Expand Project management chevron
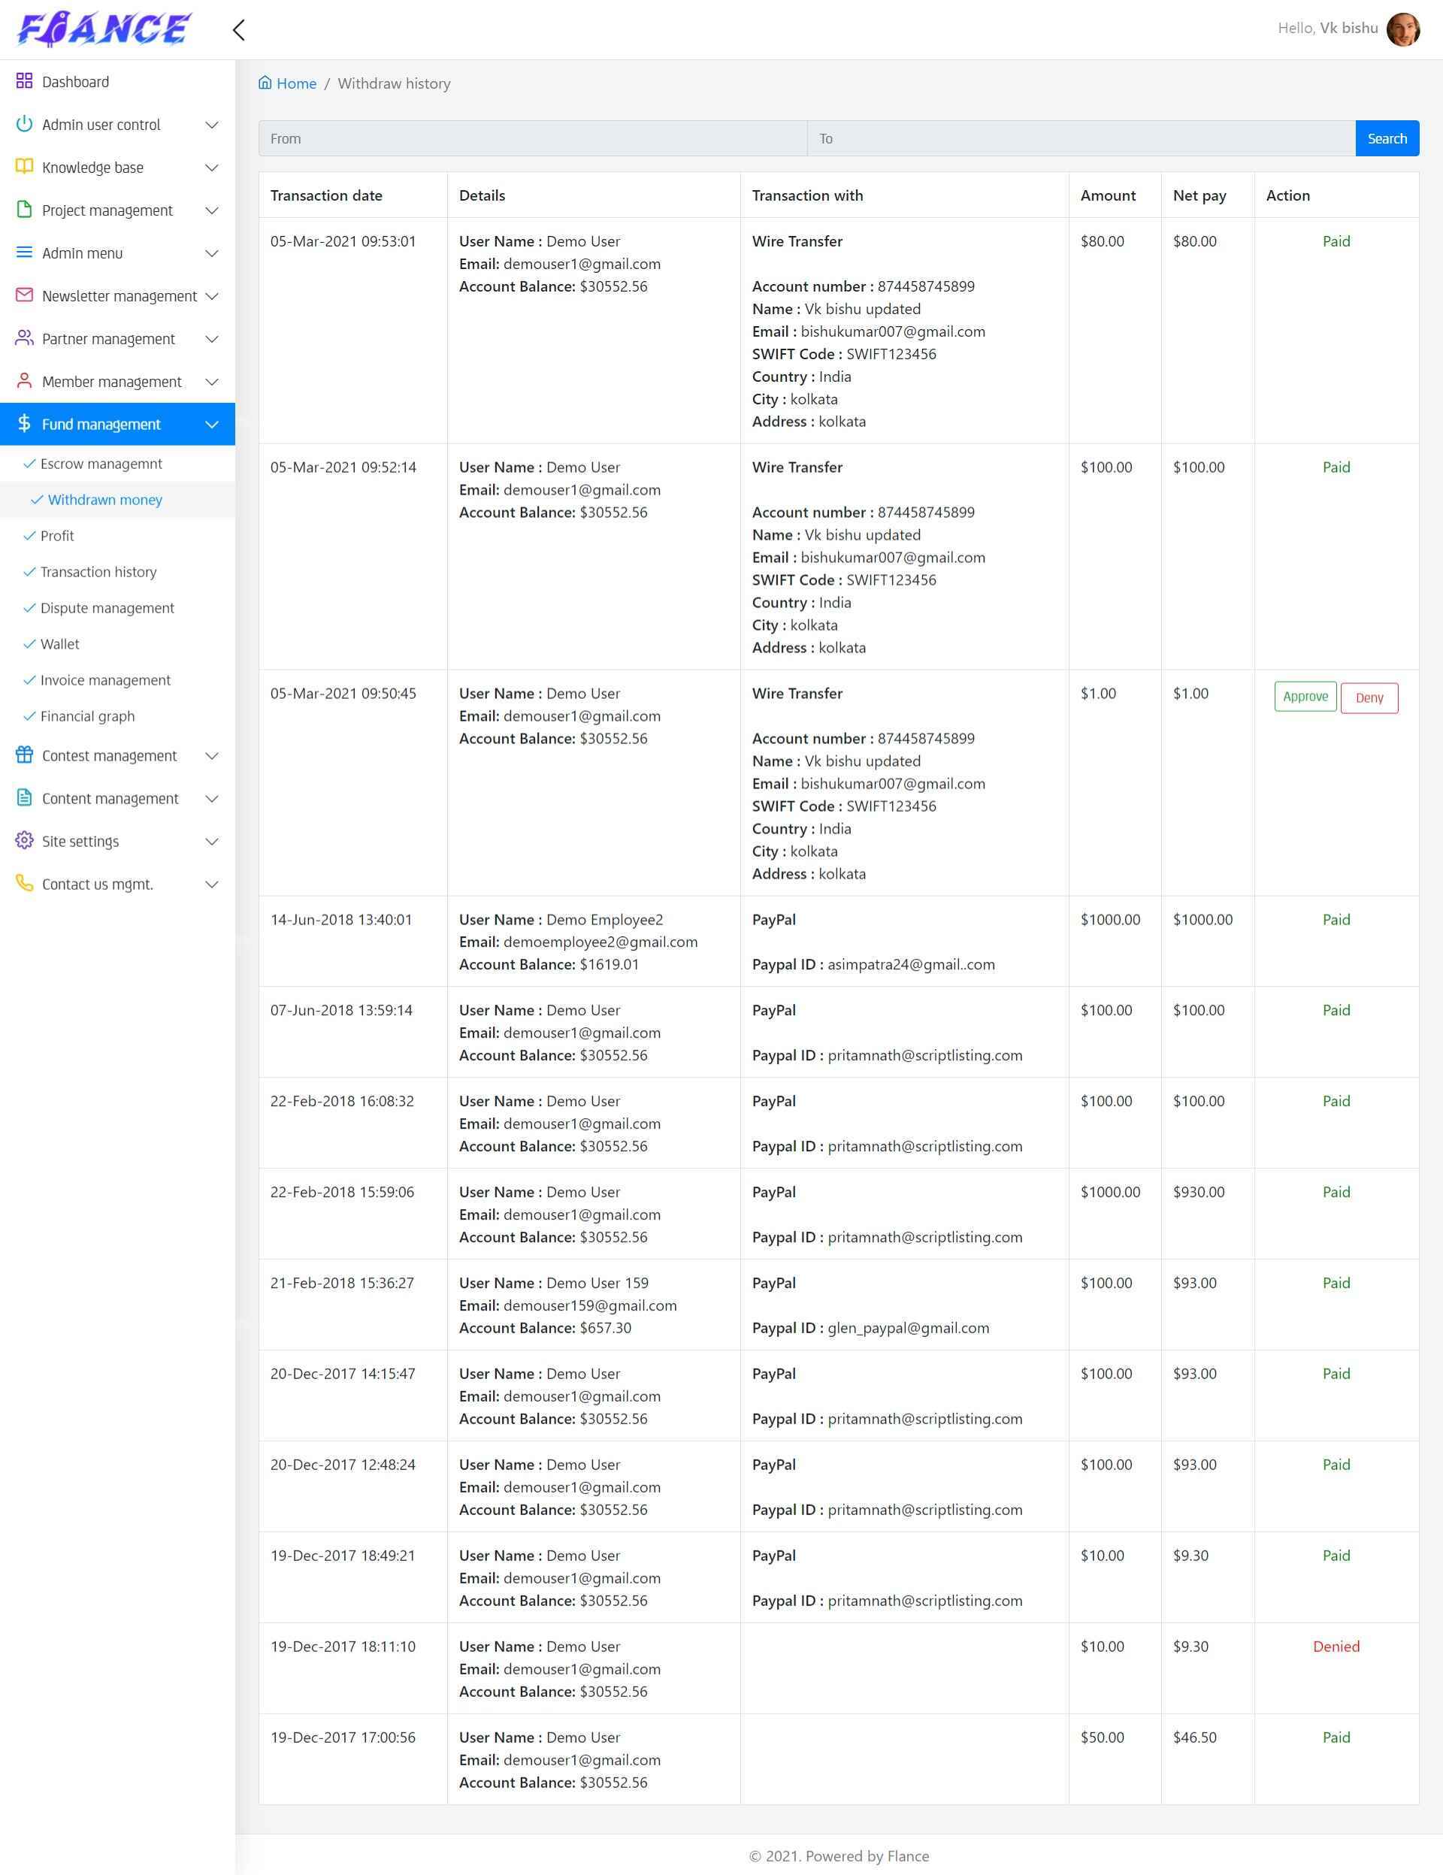This screenshot has height=1875, width=1443. coord(211,210)
